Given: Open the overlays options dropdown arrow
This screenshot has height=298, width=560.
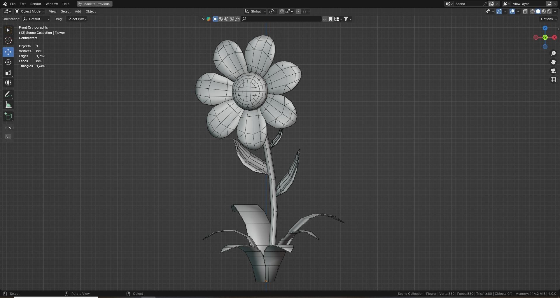Looking at the screenshot, I should coord(518,11).
